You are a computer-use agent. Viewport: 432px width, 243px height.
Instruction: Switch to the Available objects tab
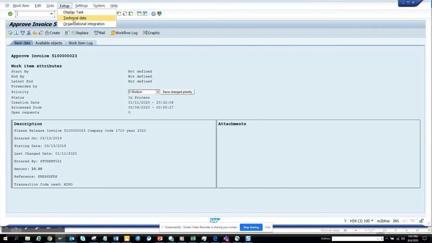tap(49, 43)
